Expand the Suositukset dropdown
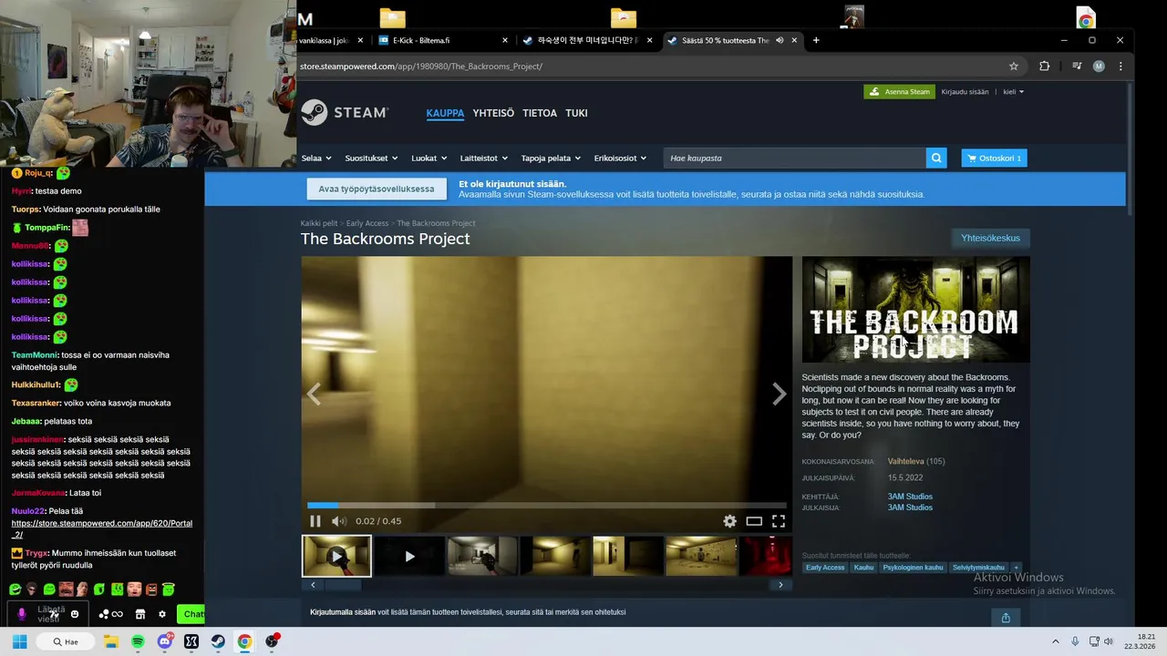 (x=371, y=158)
